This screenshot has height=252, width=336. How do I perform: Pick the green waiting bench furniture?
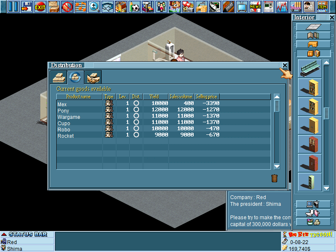(x=310, y=68)
